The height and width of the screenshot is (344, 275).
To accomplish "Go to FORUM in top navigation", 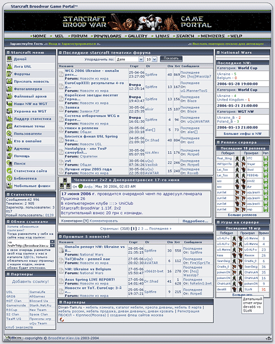I will coord(79,36).
